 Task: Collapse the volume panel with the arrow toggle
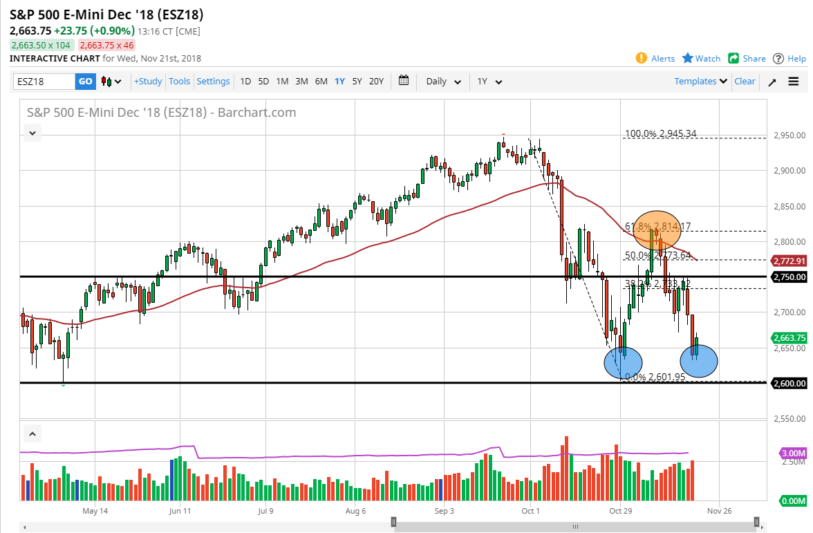coord(32,433)
